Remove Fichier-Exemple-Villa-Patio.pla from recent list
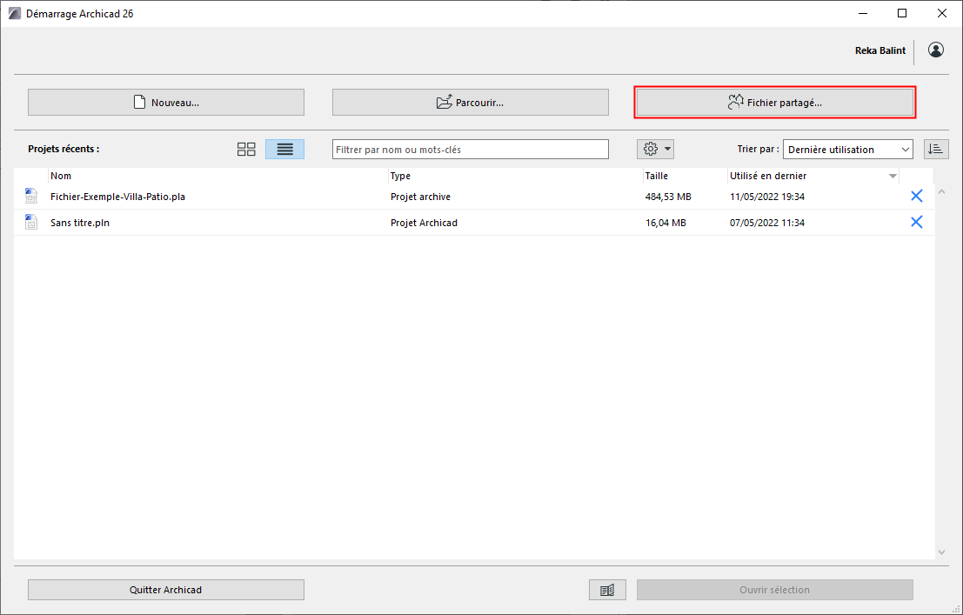Image resolution: width=963 pixels, height=615 pixels. pyautogui.click(x=916, y=196)
